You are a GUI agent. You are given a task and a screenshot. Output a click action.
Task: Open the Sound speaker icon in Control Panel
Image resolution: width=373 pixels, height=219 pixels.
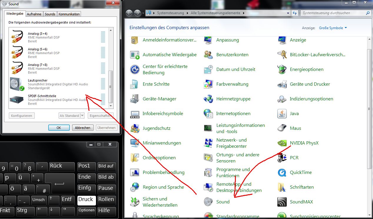[208, 202]
